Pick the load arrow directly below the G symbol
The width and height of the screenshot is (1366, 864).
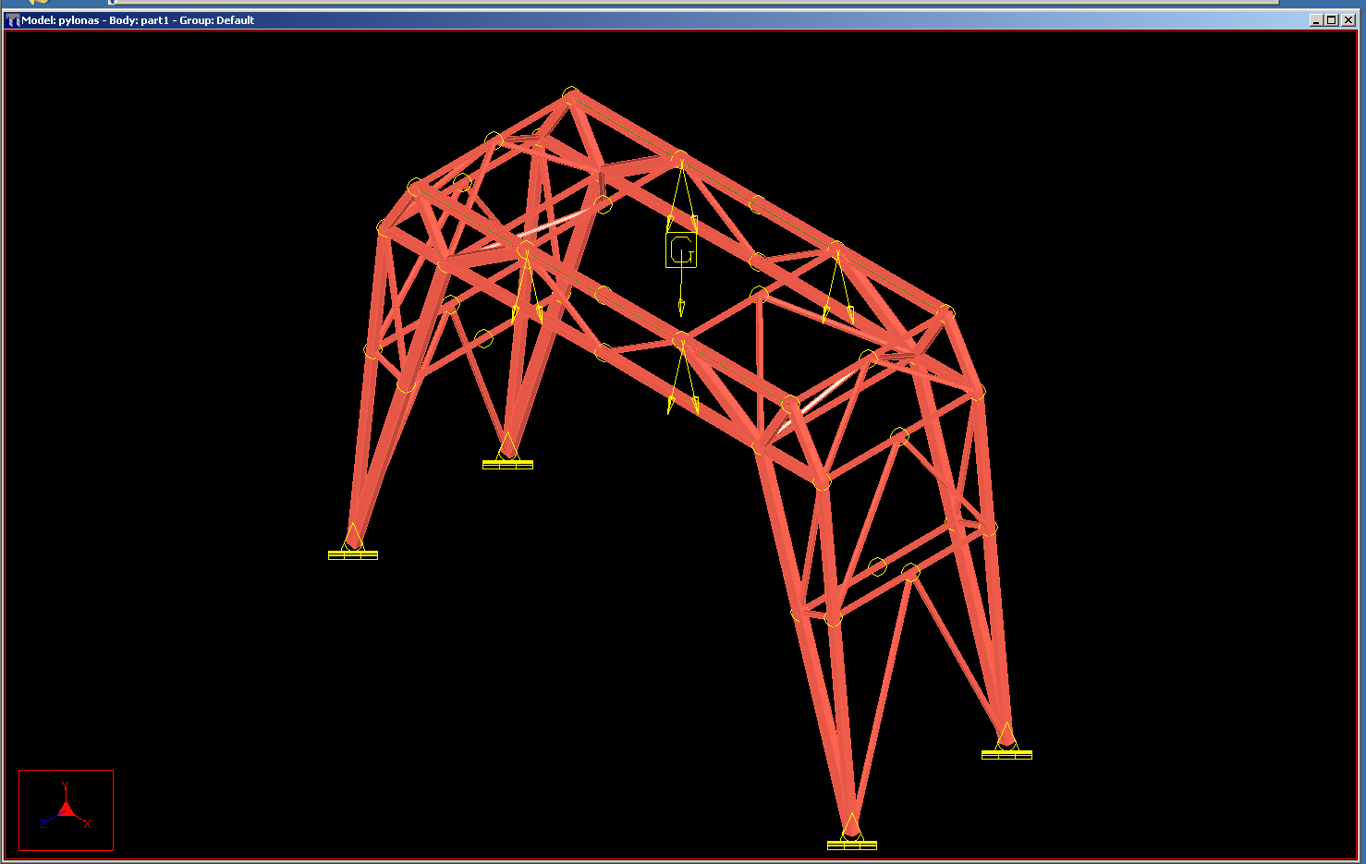tap(683, 377)
